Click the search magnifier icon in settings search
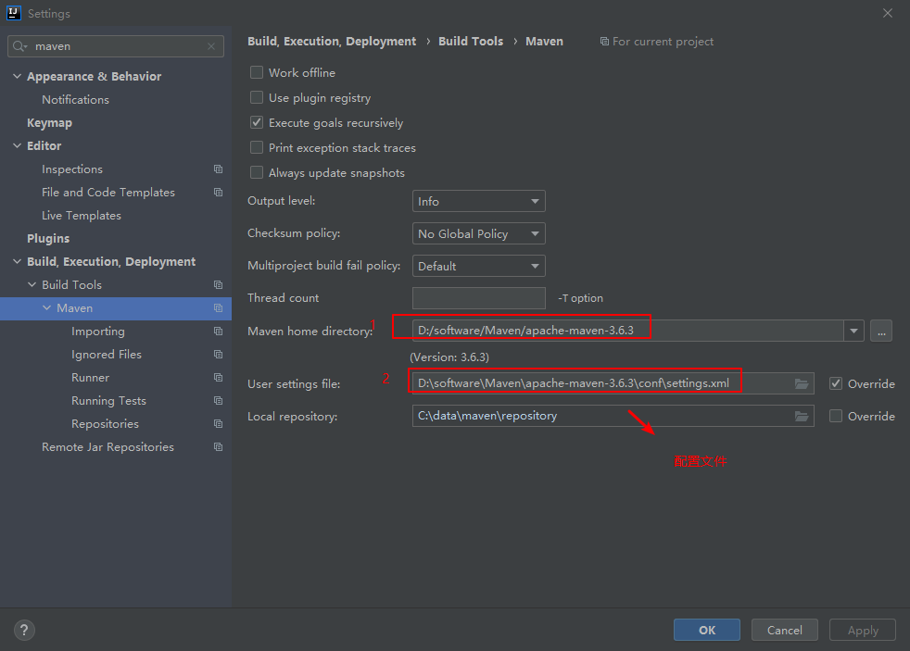Screen dimensions: 910x651 (20, 46)
